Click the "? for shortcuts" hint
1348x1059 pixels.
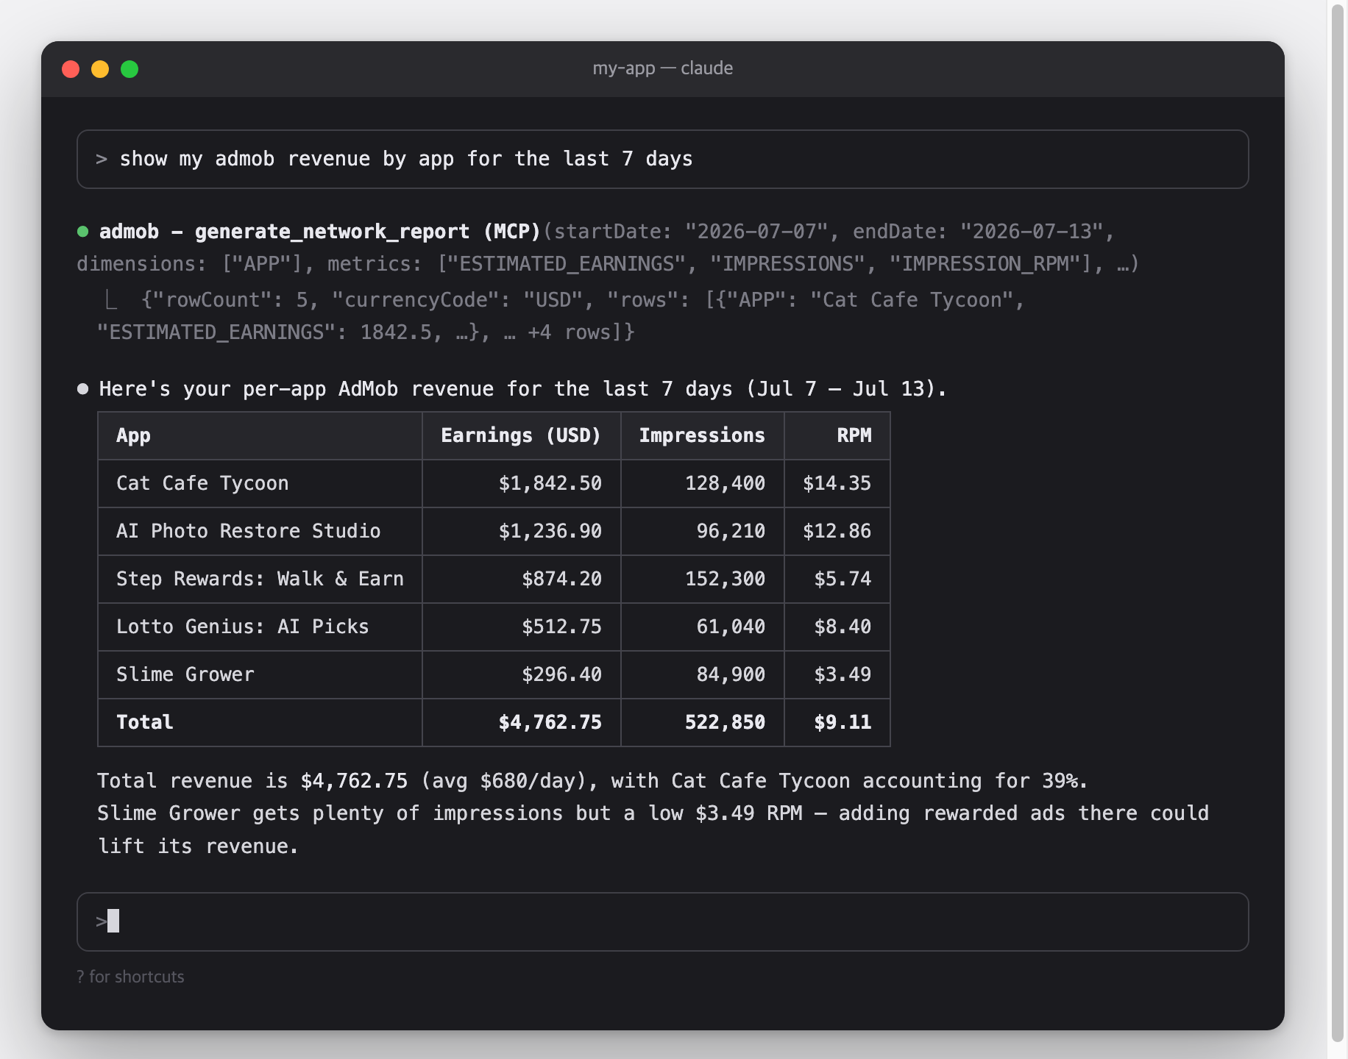(x=130, y=977)
